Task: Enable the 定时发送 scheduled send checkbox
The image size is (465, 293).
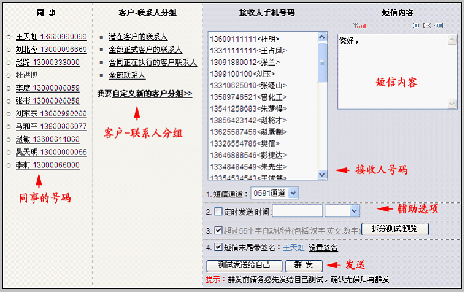Action: pyautogui.click(x=218, y=211)
